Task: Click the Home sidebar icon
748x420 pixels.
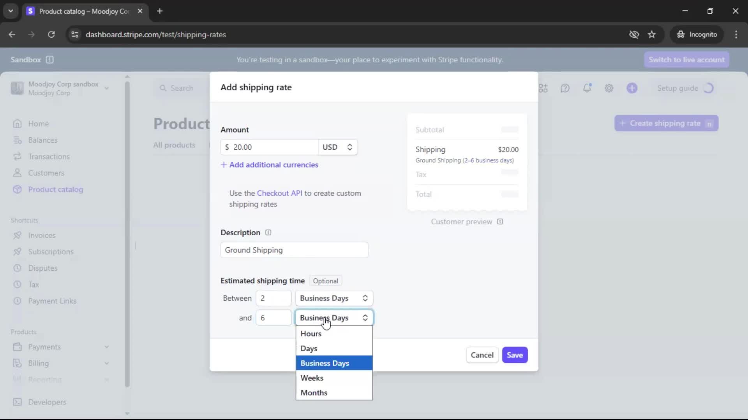Action: pyautogui.click(x=17, y=124)
